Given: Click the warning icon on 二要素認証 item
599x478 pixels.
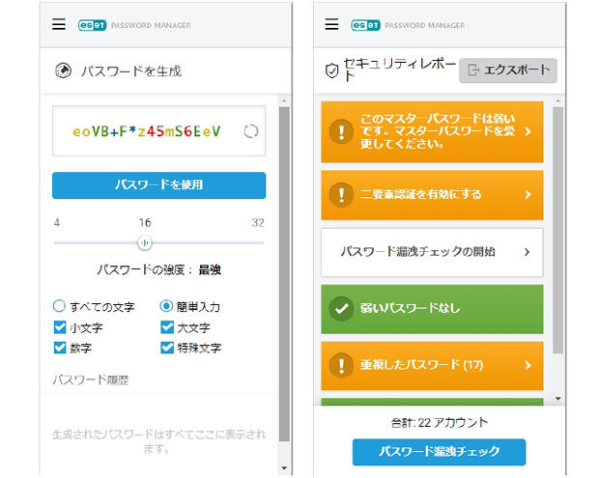Looking at the screenshot, I should (339, 195).
